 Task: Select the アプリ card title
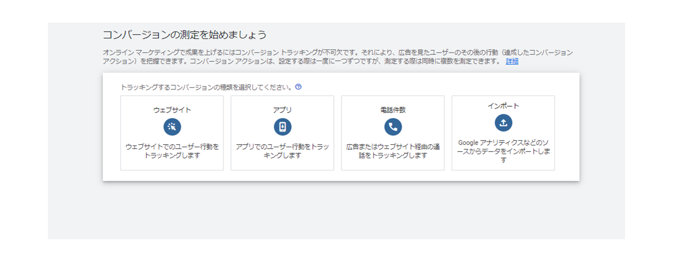(283, 109)
